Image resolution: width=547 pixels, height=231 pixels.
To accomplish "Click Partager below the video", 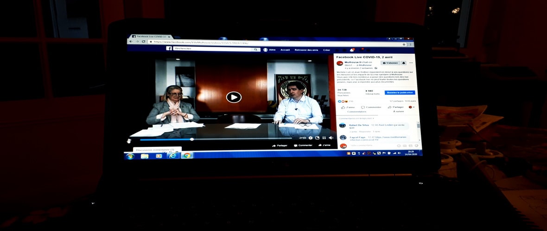I will click(x=280, y=146).
